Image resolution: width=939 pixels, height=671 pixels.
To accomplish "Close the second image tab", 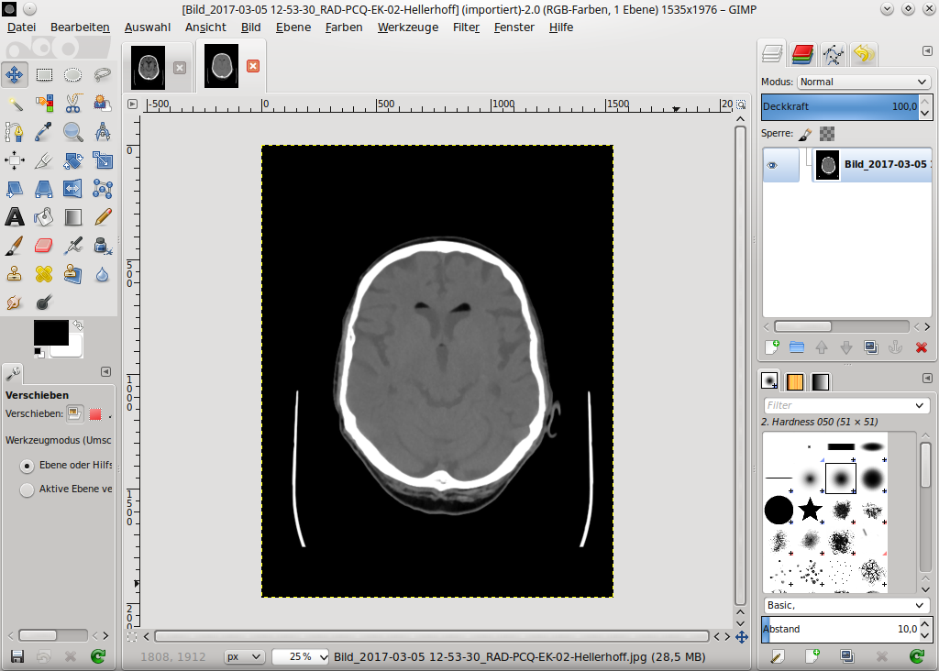I will [253, 66].
